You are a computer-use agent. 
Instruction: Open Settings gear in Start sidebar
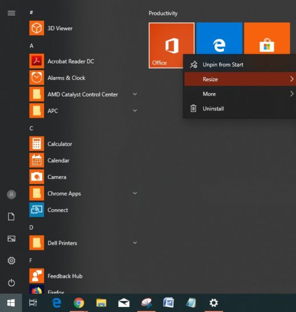[x=11, y=261]
